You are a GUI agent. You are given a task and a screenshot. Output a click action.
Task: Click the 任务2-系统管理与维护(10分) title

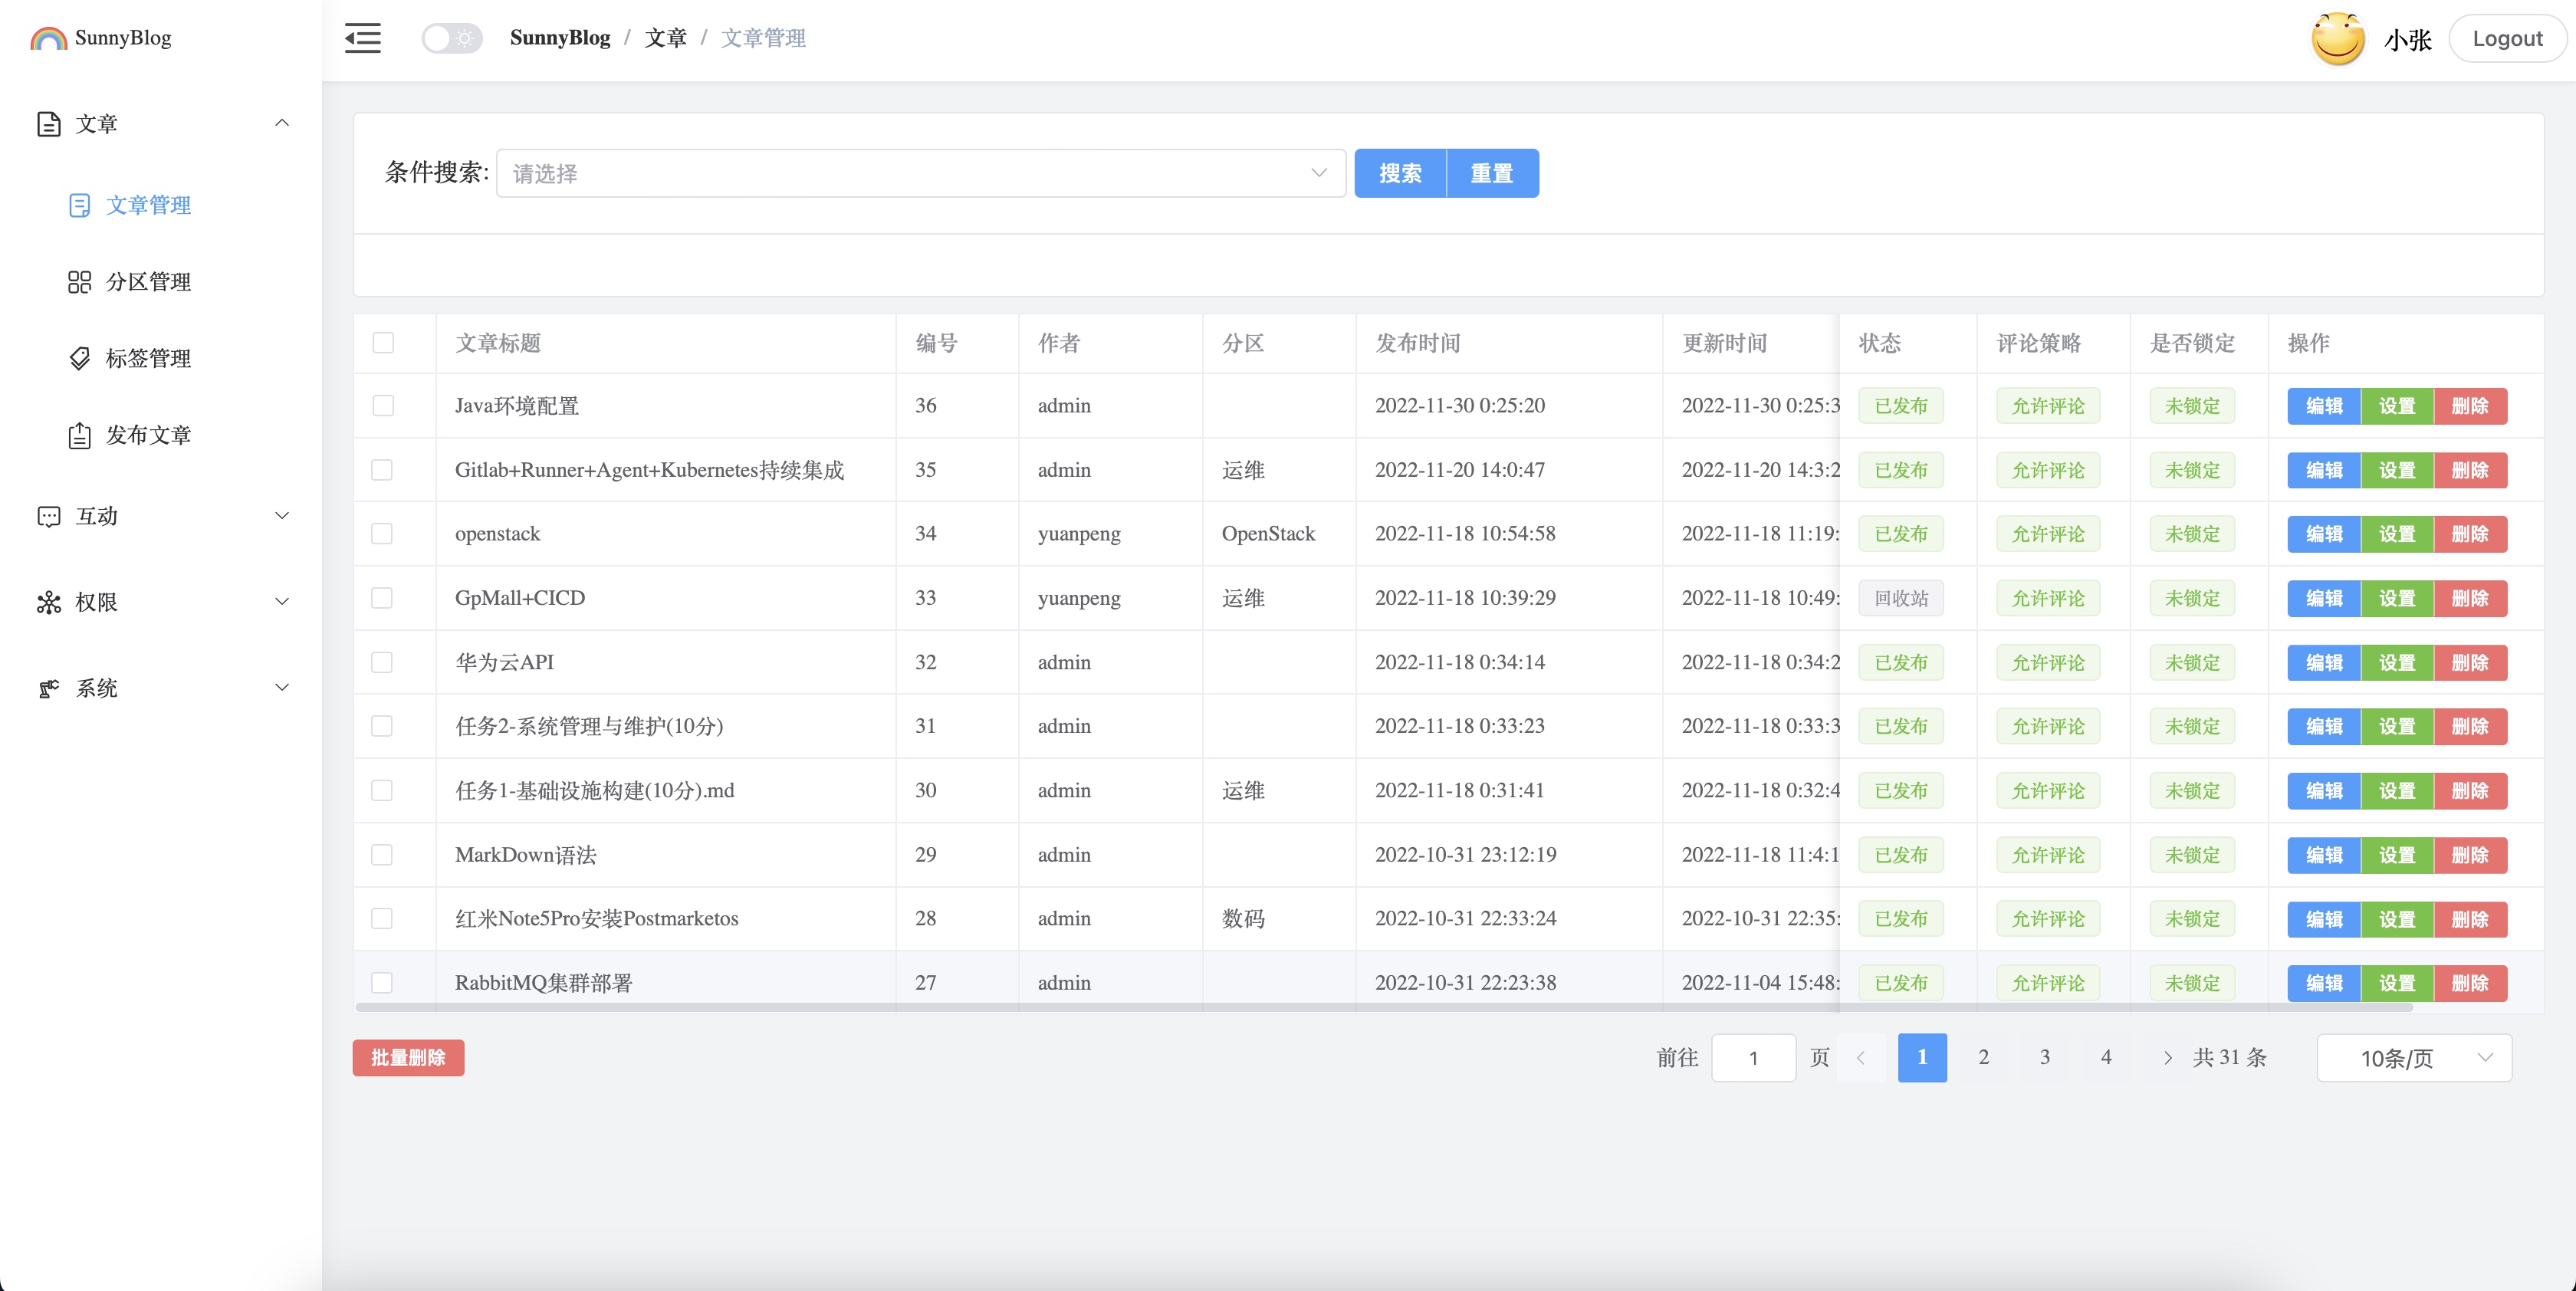pyautogui.click(x=589, y=726)
